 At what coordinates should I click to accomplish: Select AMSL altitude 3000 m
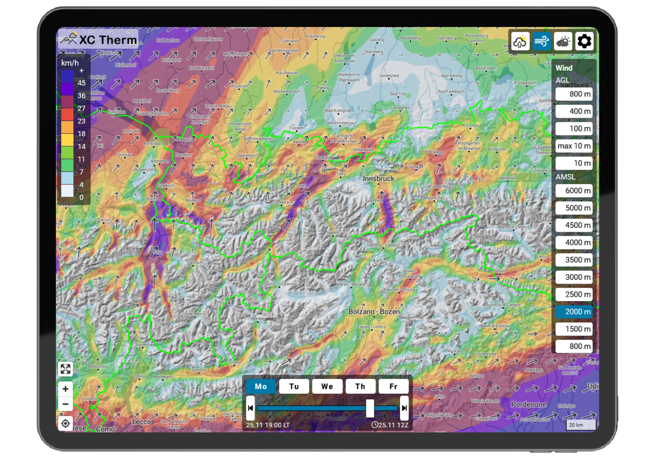(x=574, y=277)
